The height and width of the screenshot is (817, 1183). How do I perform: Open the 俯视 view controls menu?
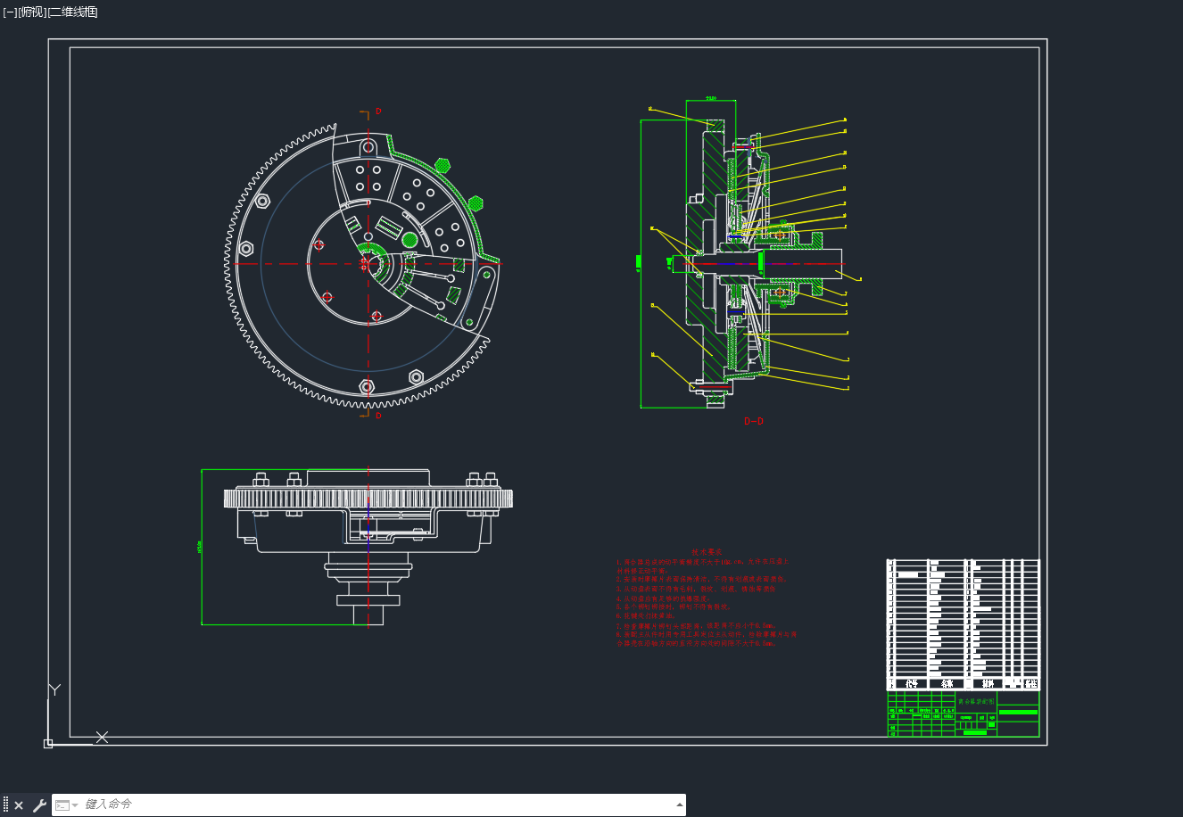[32, 12]
